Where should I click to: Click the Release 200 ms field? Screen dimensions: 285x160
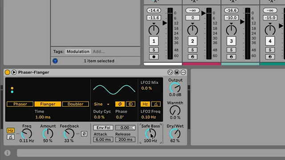[x=125, y=140]
